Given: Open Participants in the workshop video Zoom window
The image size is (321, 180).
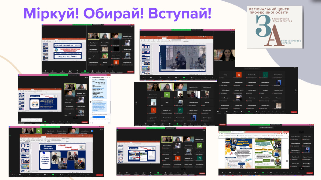Looking at the screenshot, I should click(169, 78).
